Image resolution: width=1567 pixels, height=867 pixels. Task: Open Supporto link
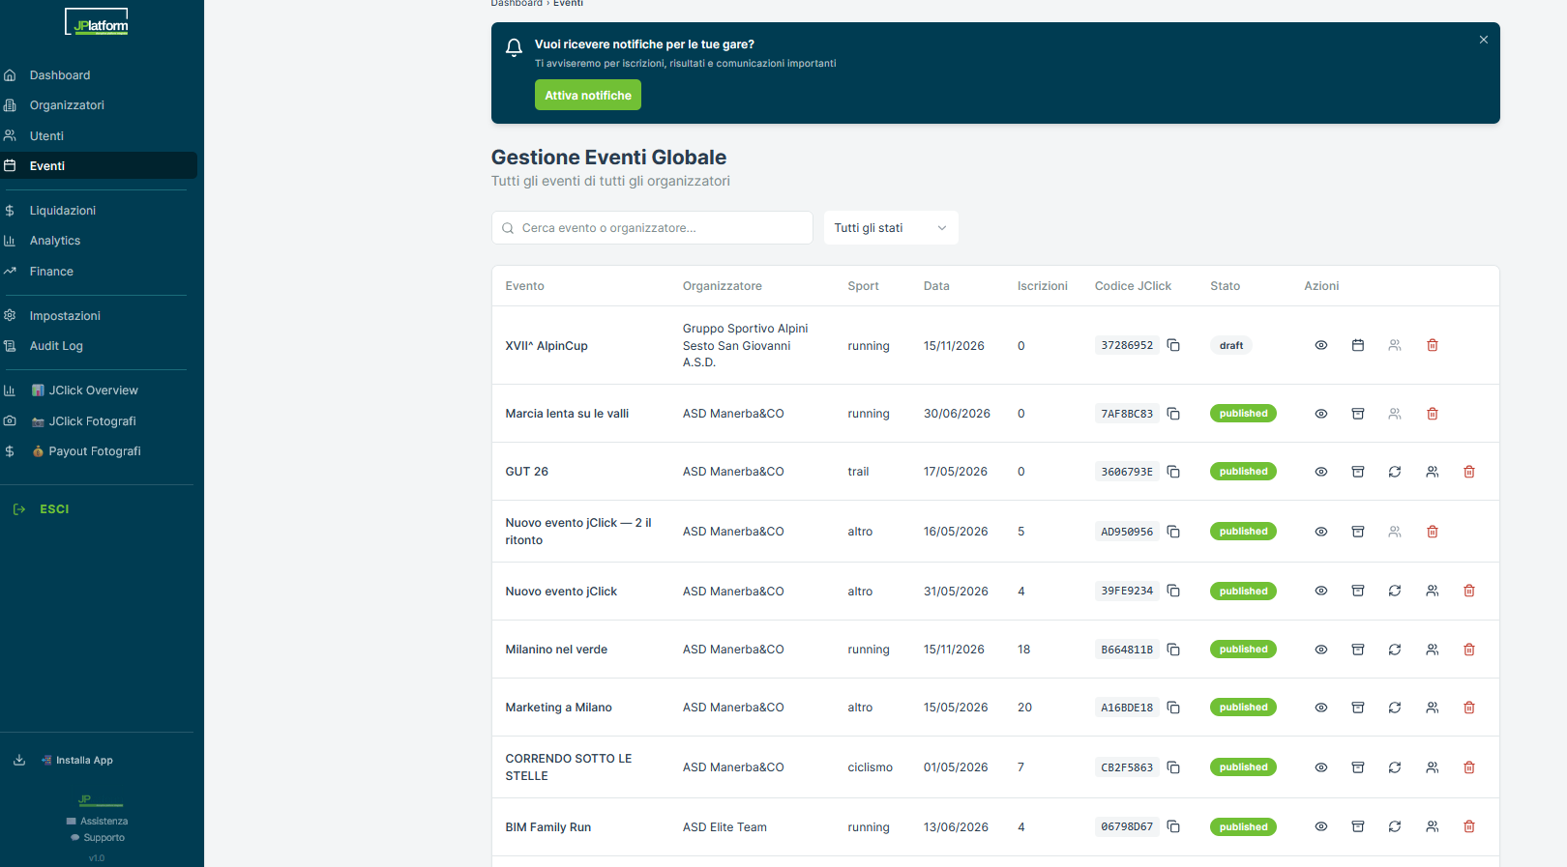[98, 838]
